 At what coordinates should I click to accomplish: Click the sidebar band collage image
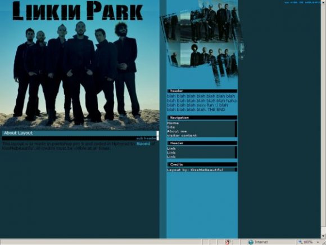[202, 43]
